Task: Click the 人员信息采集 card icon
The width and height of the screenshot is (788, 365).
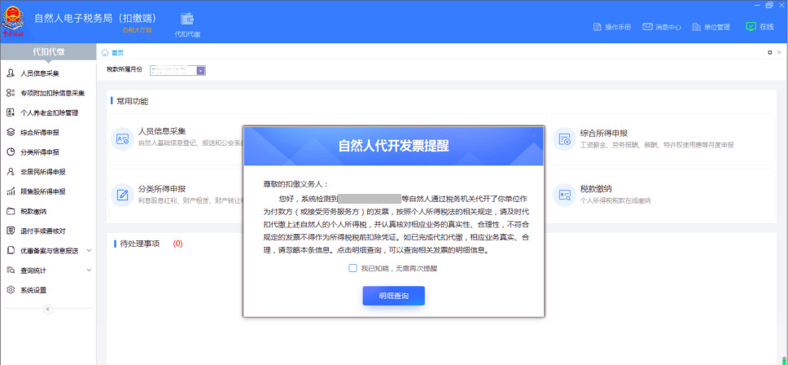Action: (x=123, y=139)
